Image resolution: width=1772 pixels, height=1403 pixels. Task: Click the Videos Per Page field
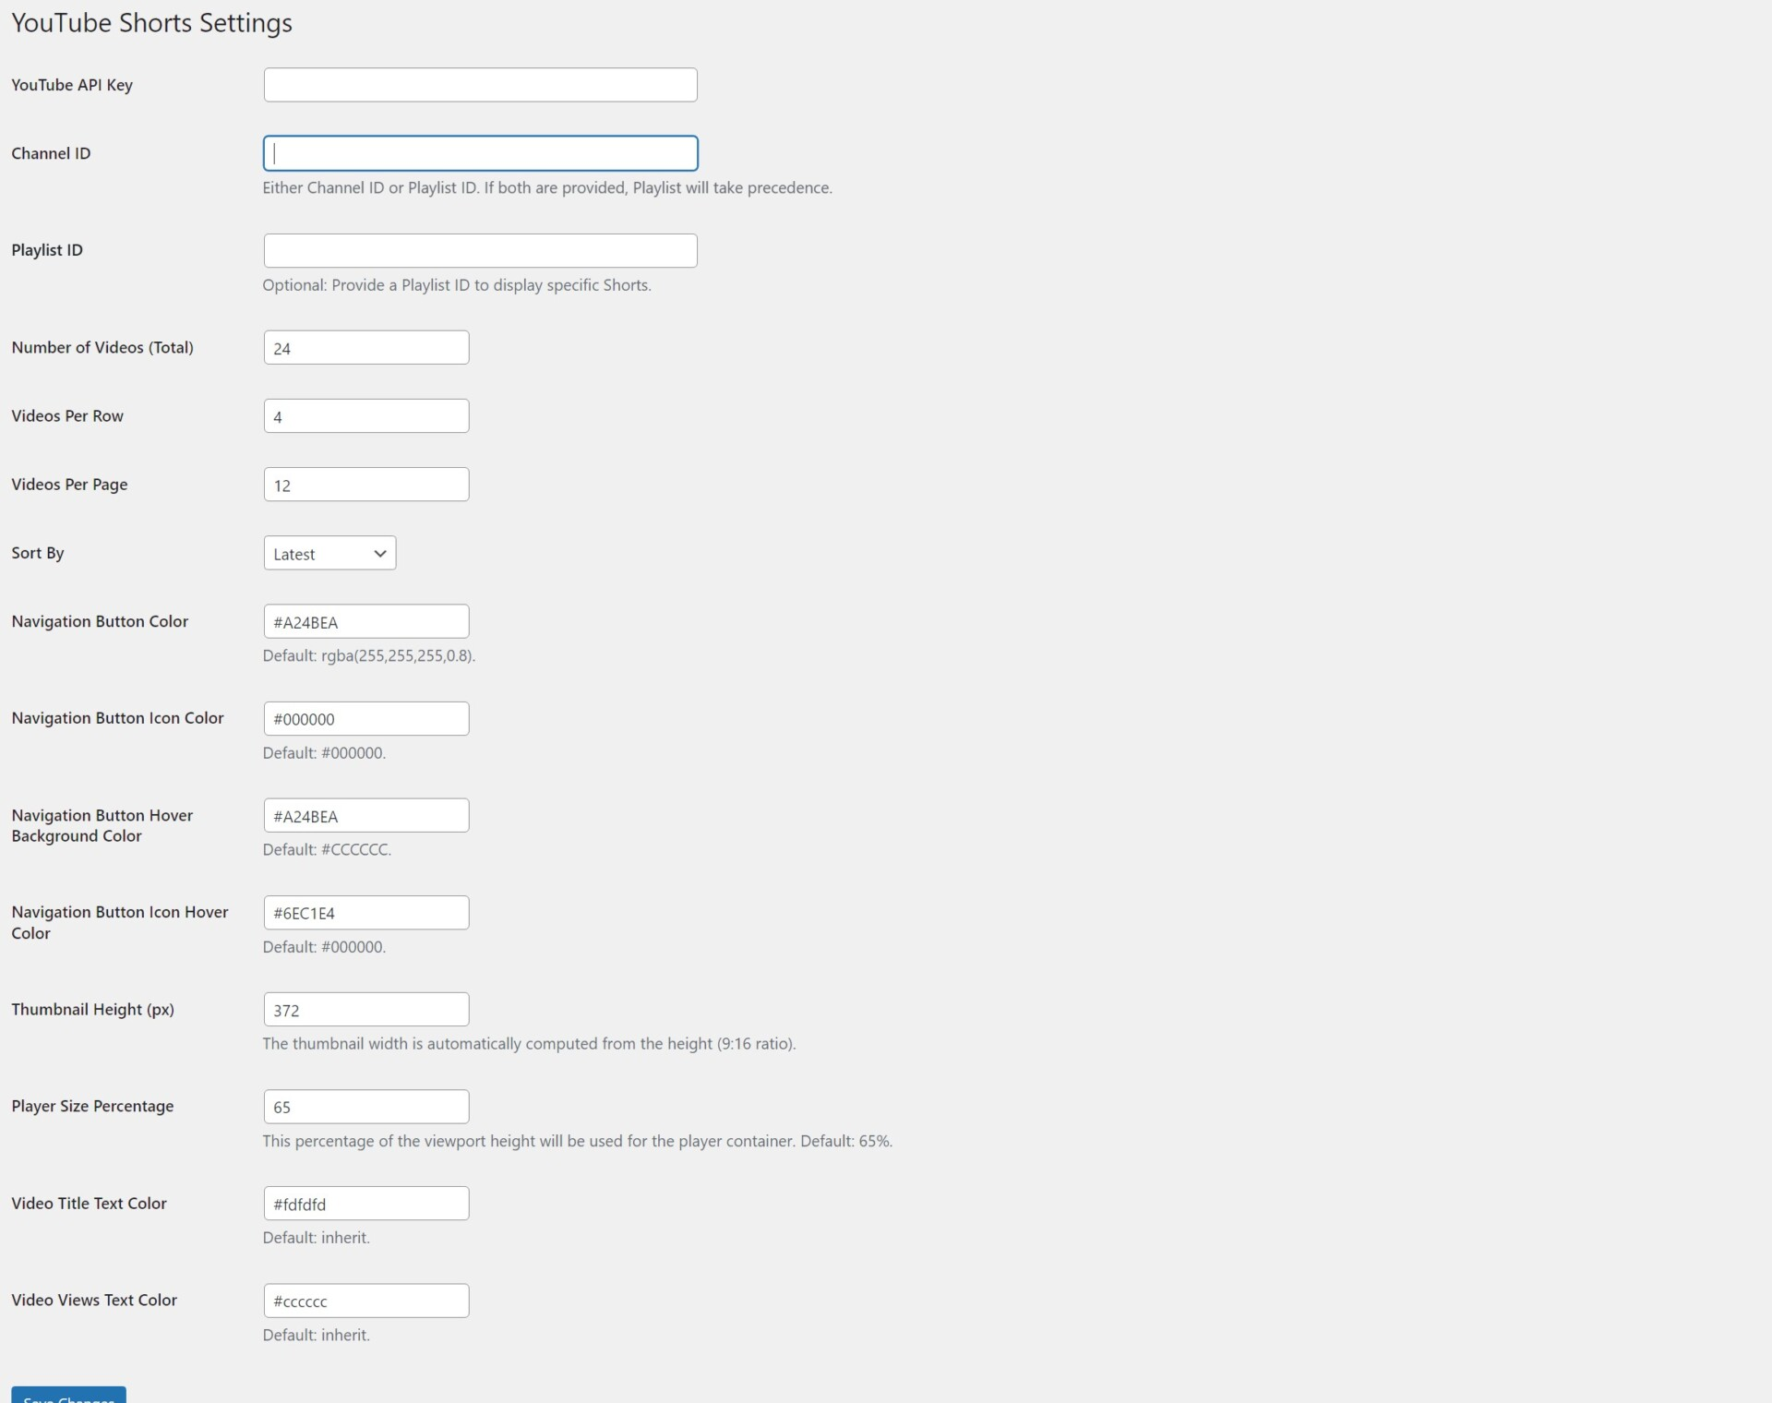366,485
